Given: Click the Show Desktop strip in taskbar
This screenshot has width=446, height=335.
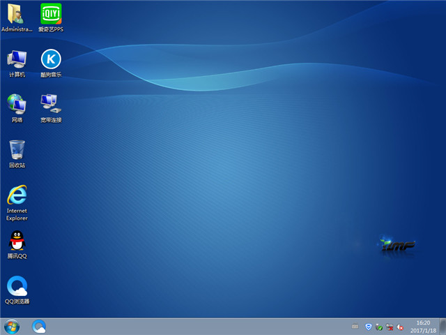Looking at the screenshot, I should (443, 326).
